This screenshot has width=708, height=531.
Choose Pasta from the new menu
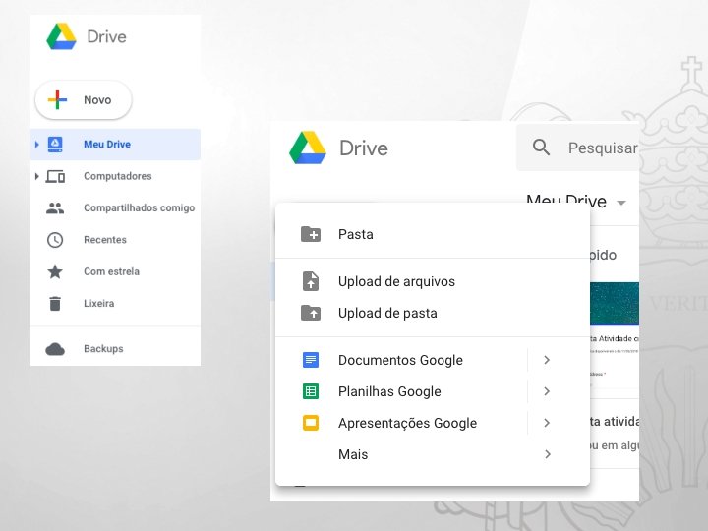tap(432, 234)
